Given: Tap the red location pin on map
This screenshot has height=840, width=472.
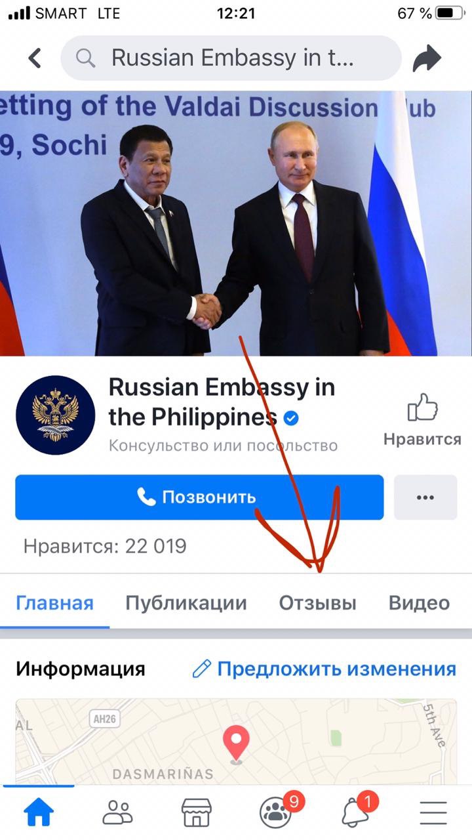Looking at the screenshot, I should 236,745.
